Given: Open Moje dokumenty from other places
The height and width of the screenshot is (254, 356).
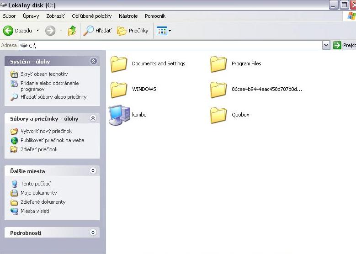Looking at the screenshot, I should coord(38,193).
